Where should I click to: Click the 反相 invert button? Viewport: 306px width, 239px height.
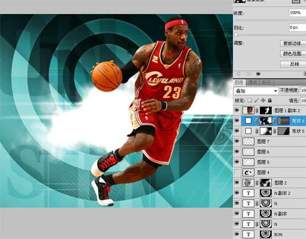293,64
